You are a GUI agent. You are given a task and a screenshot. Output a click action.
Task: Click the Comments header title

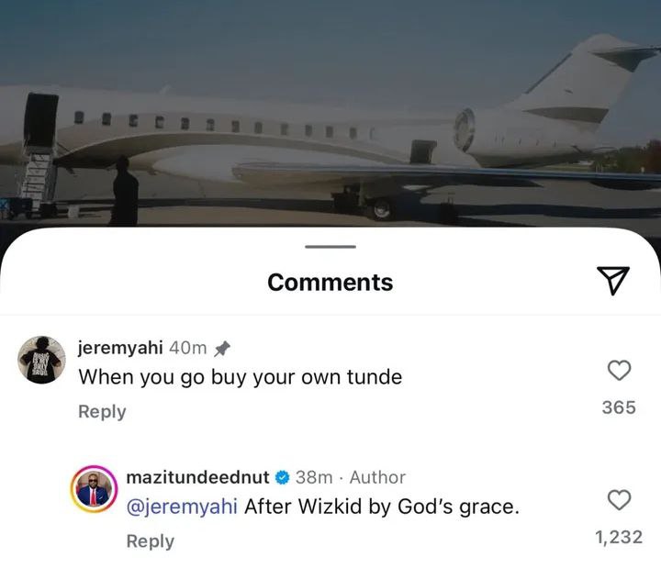pos(330,283)
